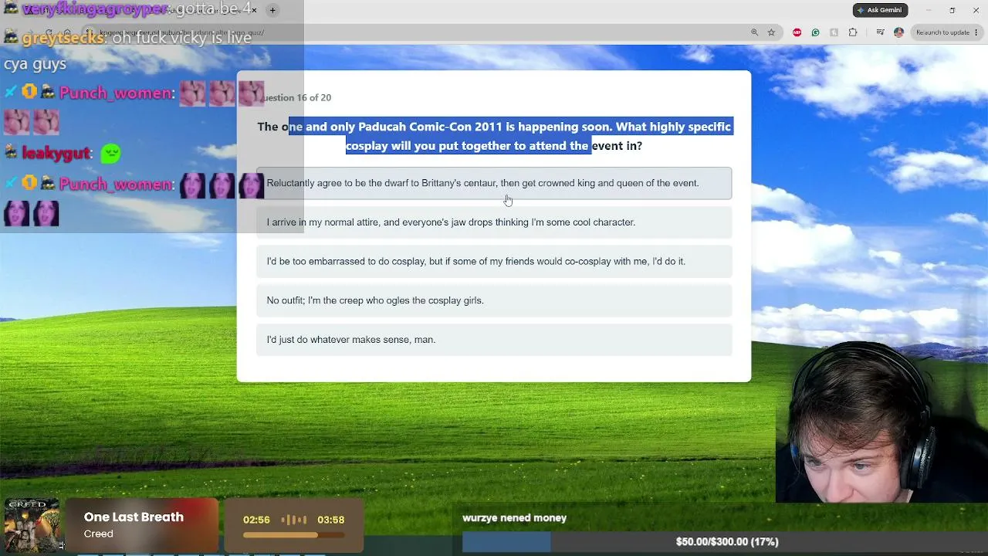Click the wurzye nened money goal label

coord(514,518)
